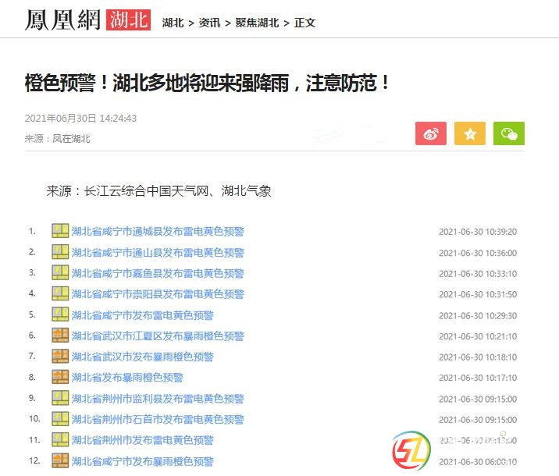Click the orange warning icon beside 江夏区 alert
This screenshot has width=559, height=476.
pyautogui.click(x=60, y=336)
